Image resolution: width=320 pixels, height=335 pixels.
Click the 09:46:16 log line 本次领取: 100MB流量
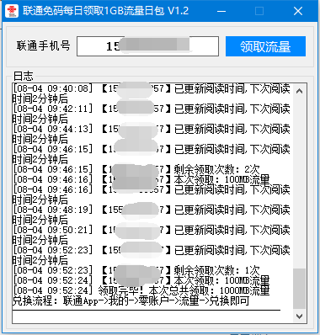click(141, 179)
